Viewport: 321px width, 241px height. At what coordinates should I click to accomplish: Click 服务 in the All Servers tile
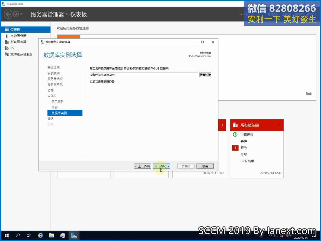tap(244, 148)
